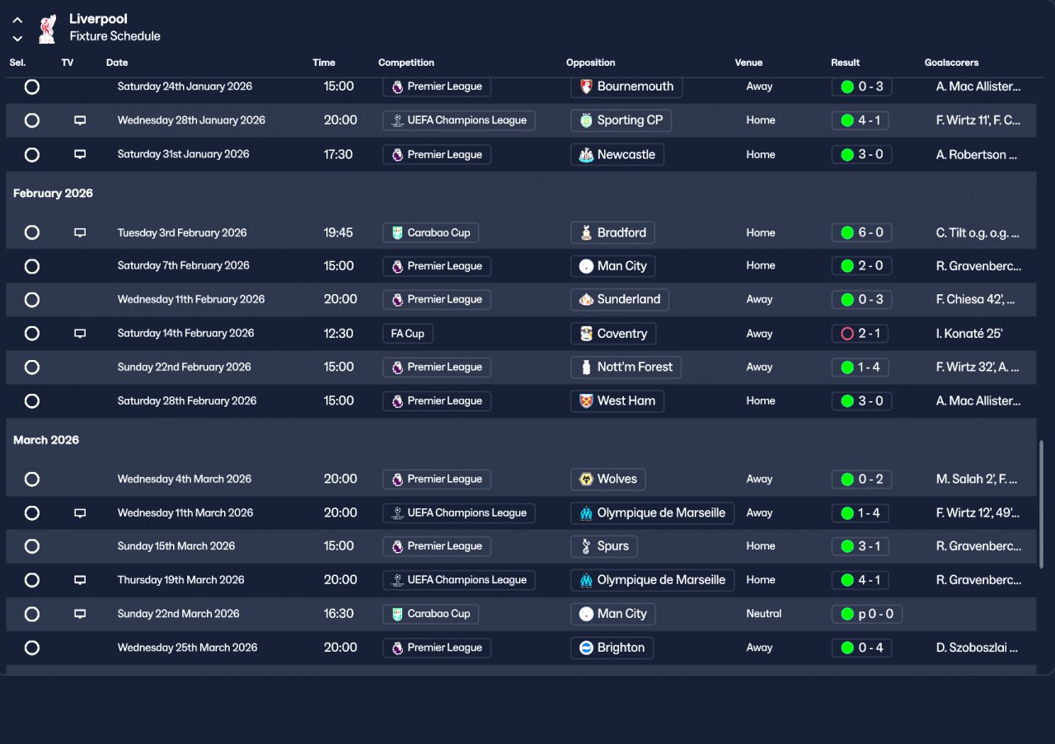Click the "February 2026" month heading

coord(54,194)
